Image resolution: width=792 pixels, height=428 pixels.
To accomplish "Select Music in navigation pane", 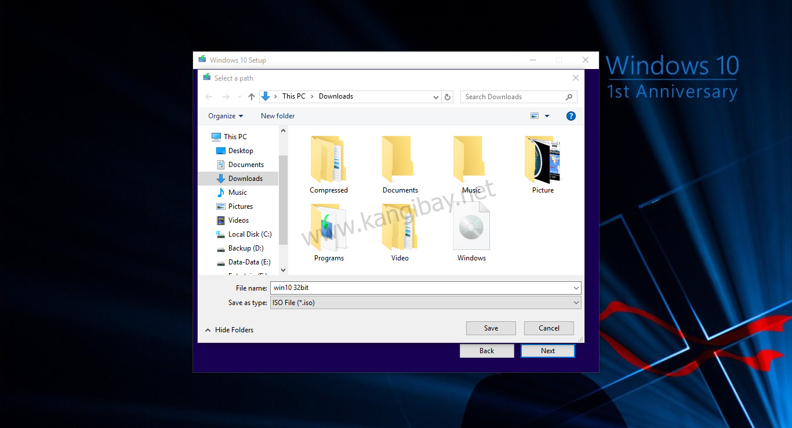I will [232, 193].
